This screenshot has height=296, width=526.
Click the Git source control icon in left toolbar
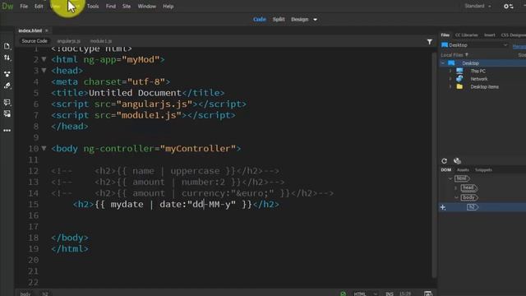coord(7,74)
